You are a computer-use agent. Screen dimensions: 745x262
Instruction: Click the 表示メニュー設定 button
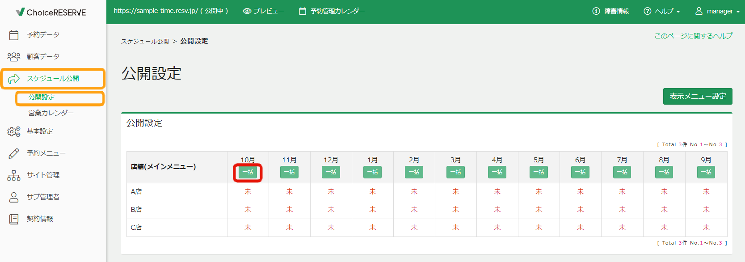(698, 96)
